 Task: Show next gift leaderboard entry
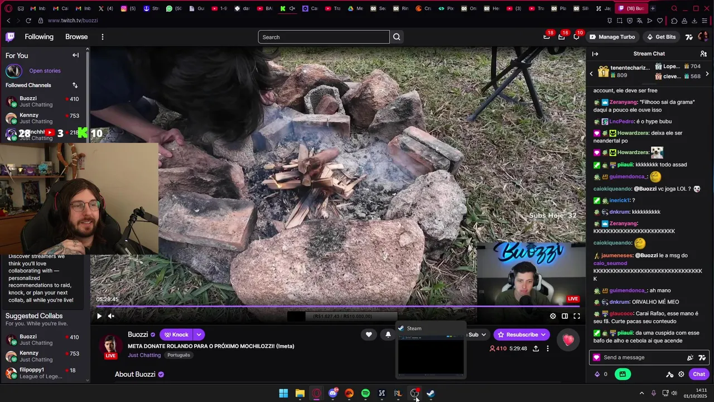pyautogui.click(x=707, y=74)
